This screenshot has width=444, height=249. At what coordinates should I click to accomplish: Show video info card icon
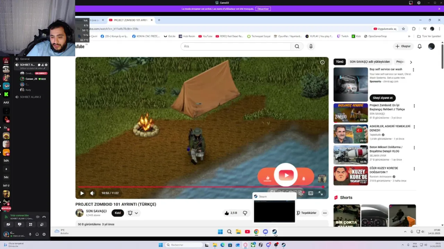pyautogui.click(x=322, y=62)
